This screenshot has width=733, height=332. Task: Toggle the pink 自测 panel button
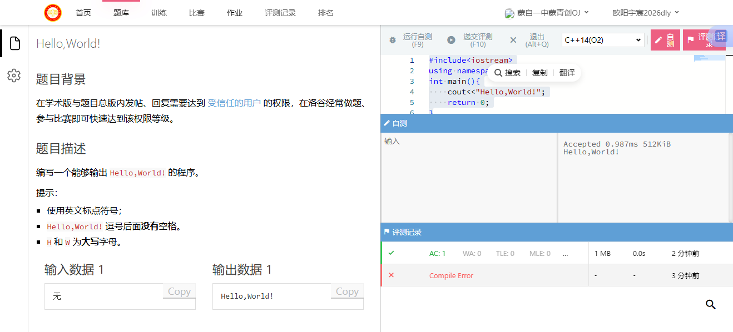665,40
